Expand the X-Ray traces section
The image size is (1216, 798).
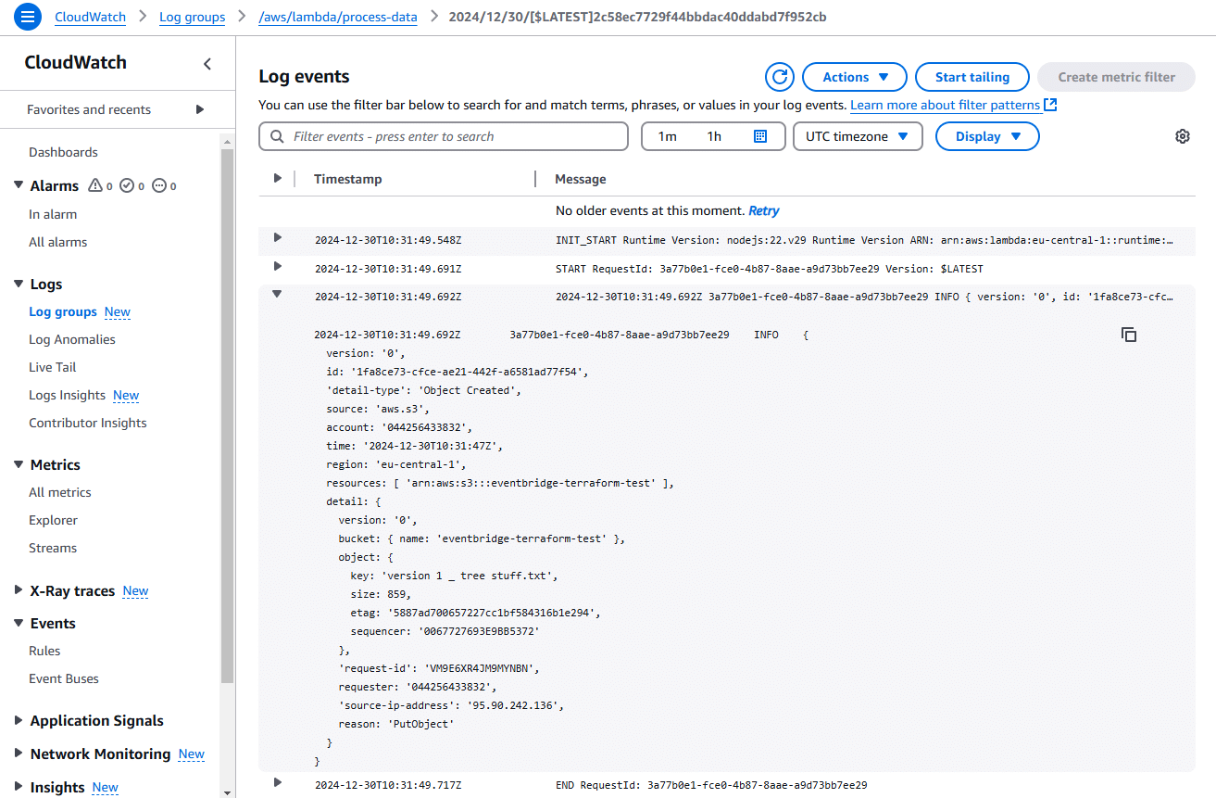click(19, 590)
